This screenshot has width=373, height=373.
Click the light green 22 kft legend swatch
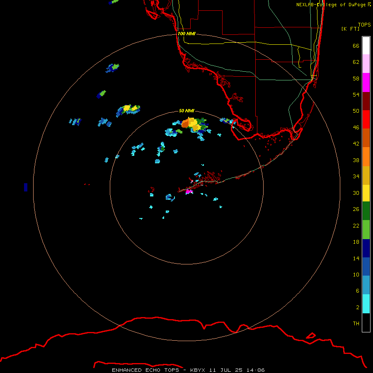(x=366, y=230)
